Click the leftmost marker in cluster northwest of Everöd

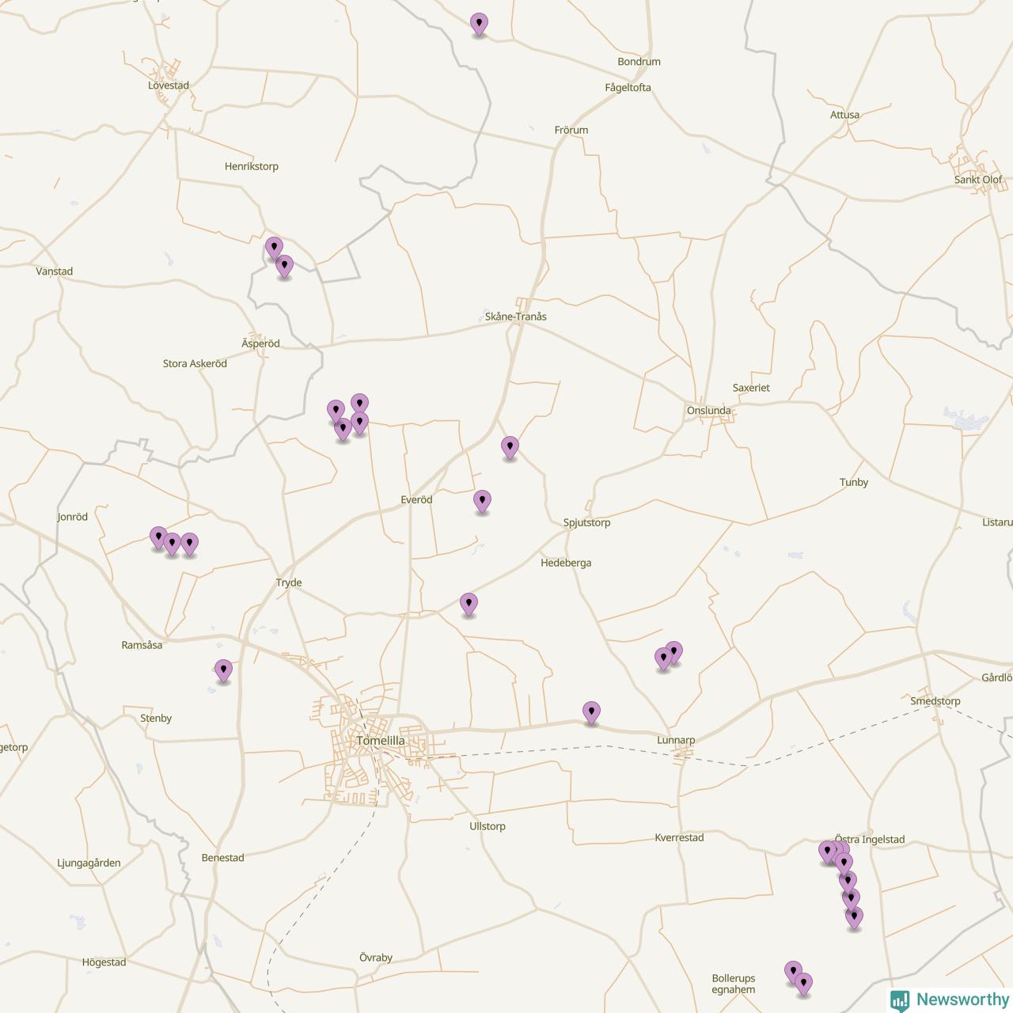[336, 412]
